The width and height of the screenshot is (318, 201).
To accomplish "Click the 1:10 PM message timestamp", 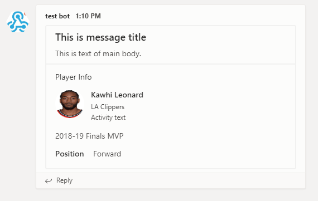I will click(88, 16).
